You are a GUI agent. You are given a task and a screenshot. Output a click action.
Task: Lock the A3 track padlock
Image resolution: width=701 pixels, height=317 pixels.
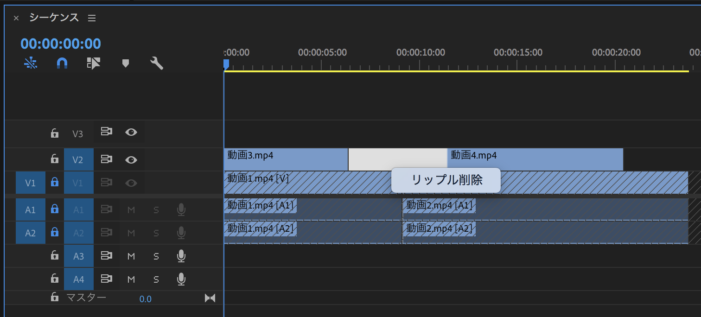(x=55, y=256)
